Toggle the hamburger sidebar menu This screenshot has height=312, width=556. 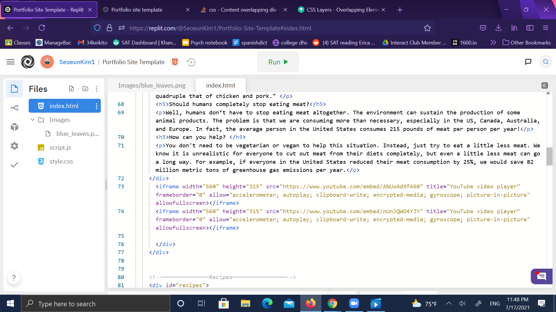click(x=10, y=62)
